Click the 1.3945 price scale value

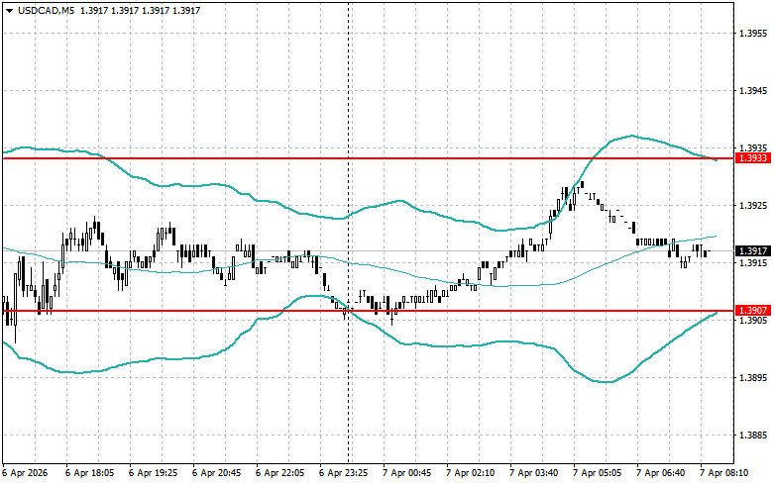[753, 91]
